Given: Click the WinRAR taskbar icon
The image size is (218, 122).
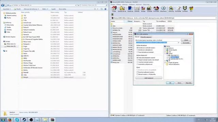Looking at the screenshot, I should 52,120.
